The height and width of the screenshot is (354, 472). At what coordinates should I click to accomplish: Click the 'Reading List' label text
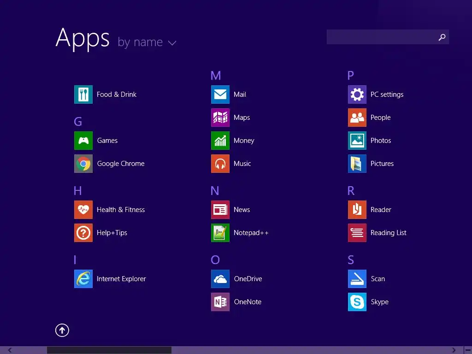388,233
